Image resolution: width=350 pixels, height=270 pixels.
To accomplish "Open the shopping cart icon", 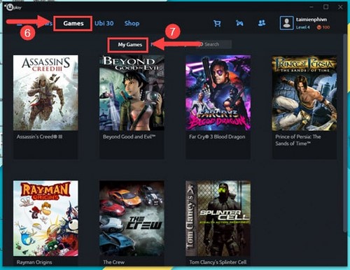I will pyautogui.click(x=217, y=23).
